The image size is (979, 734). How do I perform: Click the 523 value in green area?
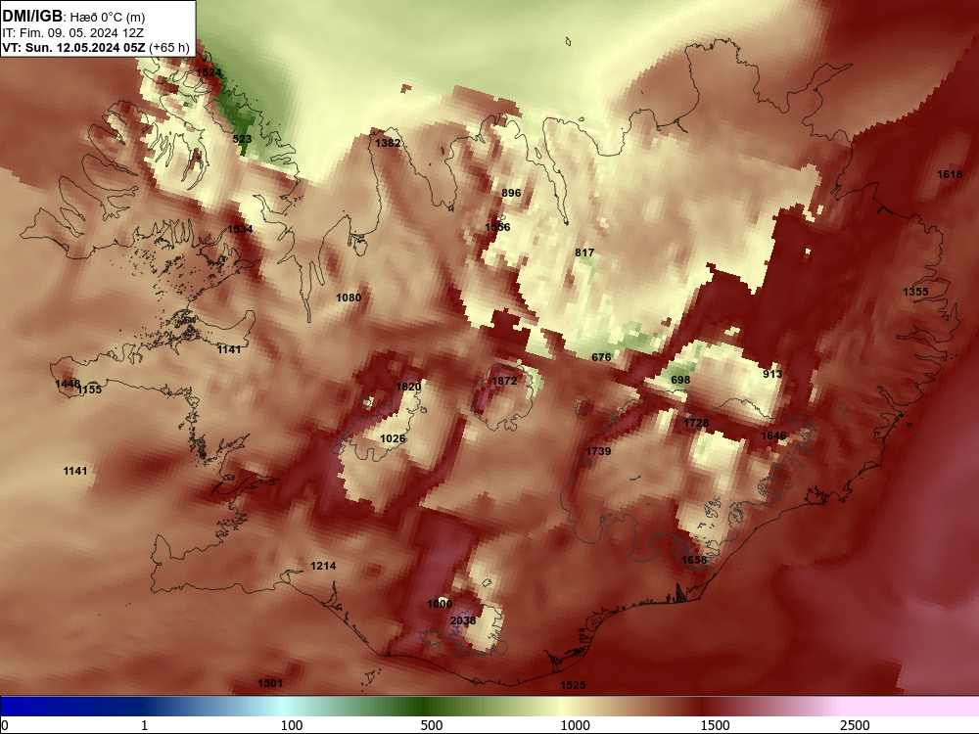pos(242,139)
